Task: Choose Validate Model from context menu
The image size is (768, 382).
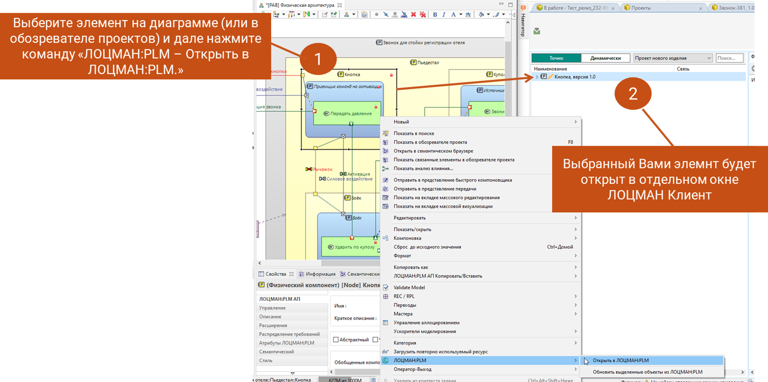Action: pos(409,288)
